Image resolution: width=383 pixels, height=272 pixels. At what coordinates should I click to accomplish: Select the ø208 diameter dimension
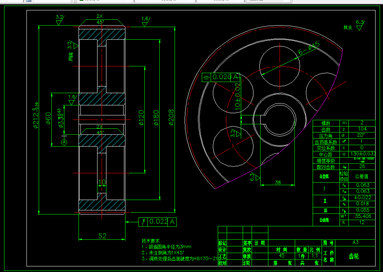(171, 117)
